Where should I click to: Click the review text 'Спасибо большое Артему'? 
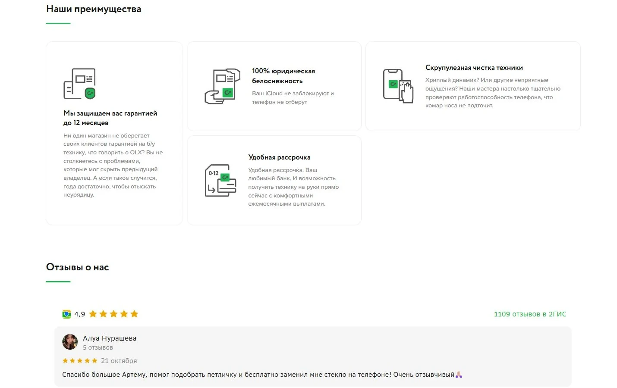point(262,375)
